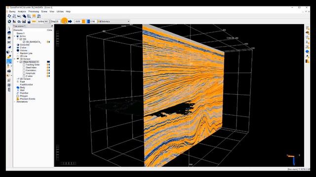Click the XX icon in the left toolbar

click(x=9, y=42)
